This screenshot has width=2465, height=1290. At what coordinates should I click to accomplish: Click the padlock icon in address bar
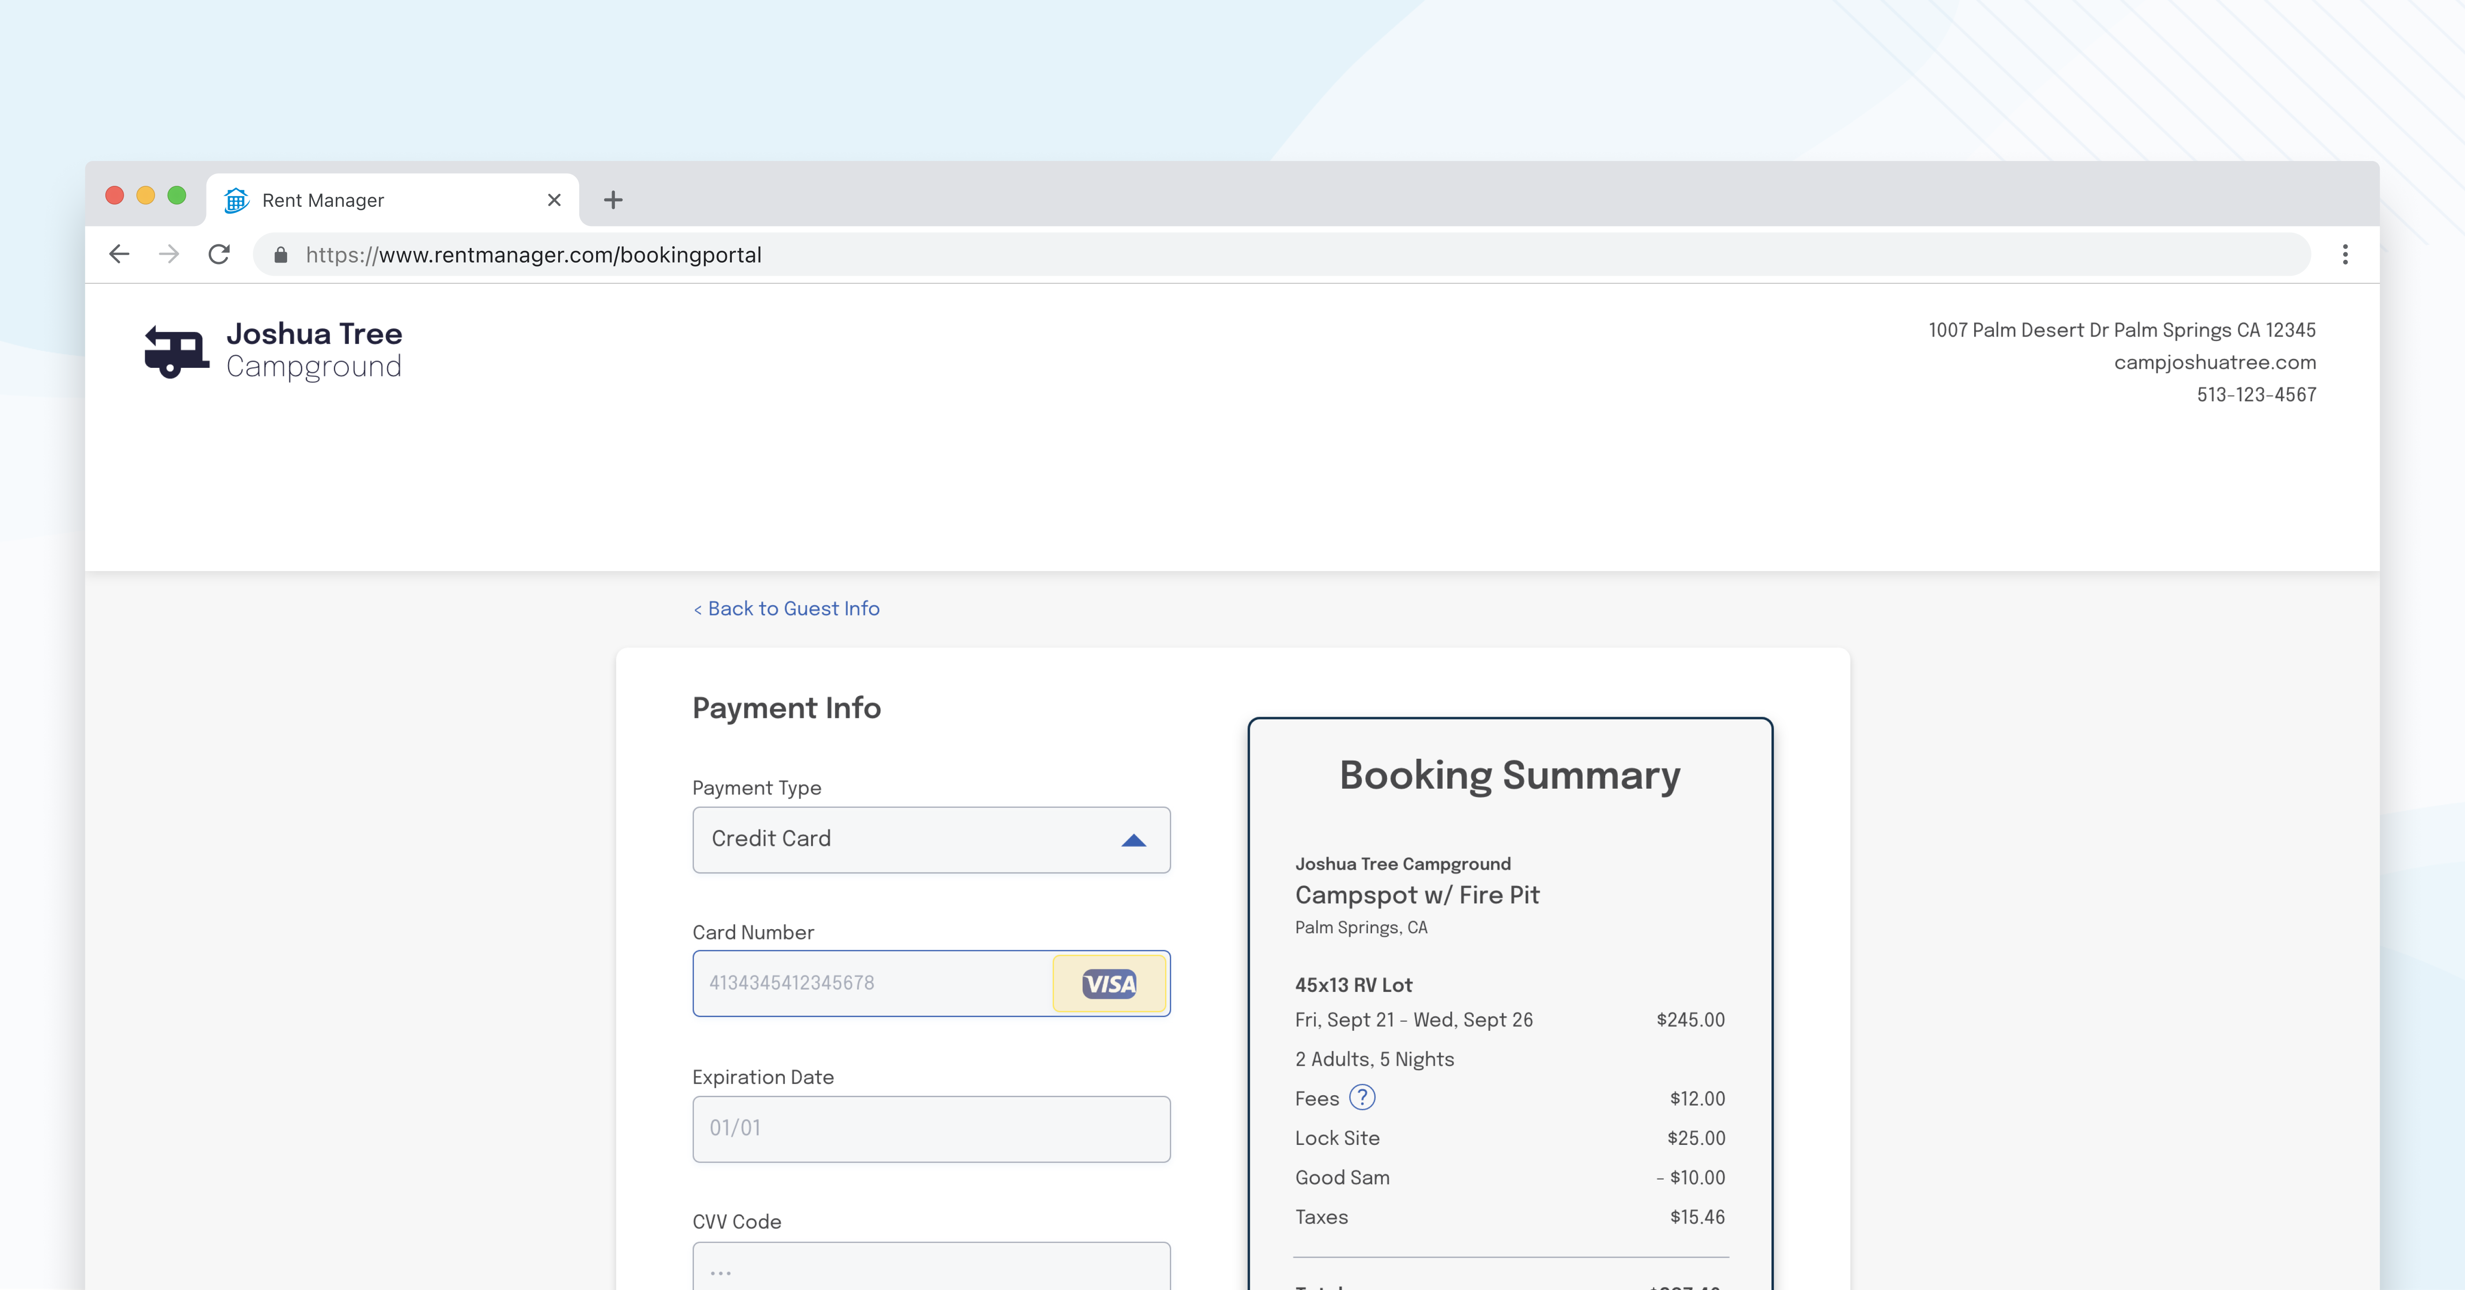(x=280, y=255)
